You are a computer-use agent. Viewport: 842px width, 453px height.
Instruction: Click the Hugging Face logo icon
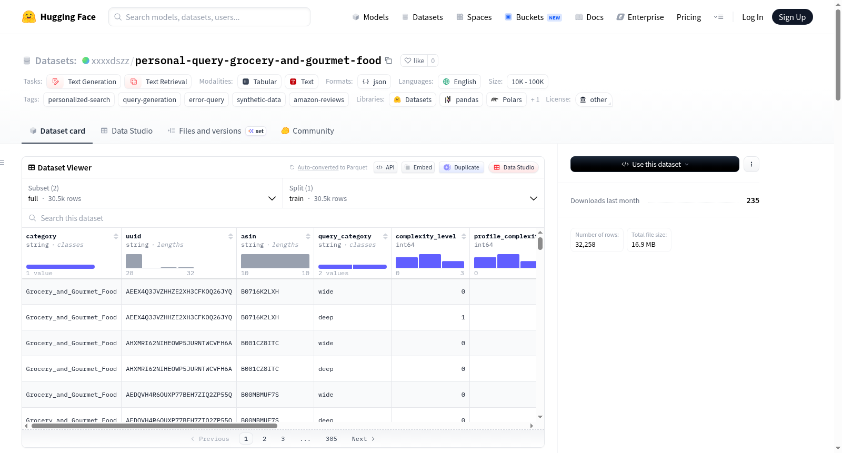29,17
